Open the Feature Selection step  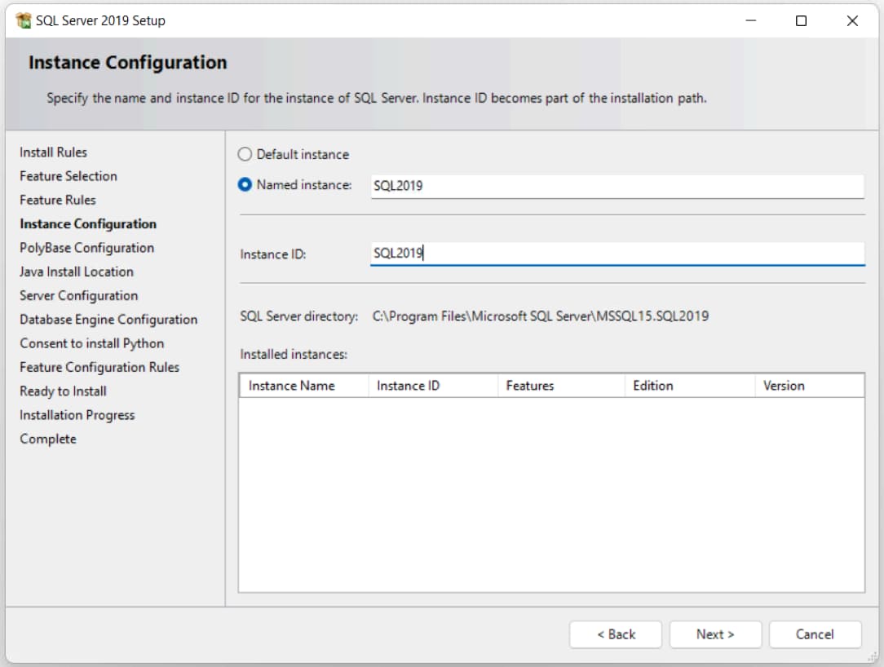click(x=69, y=176)
